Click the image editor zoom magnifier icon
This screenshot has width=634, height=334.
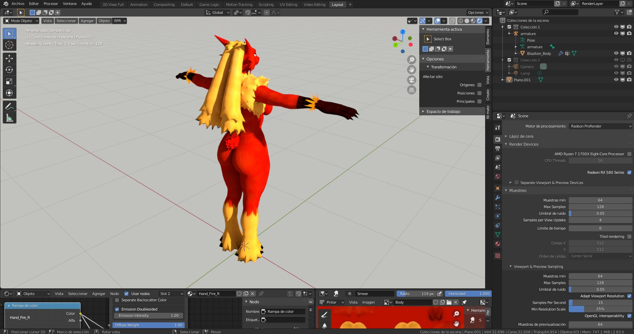(456, 314)
